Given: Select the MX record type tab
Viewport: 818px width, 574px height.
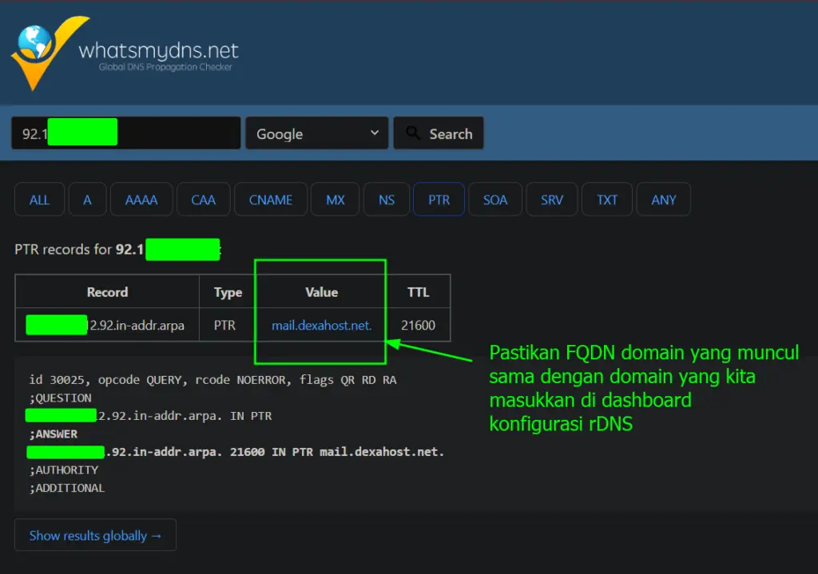Looking at the screenshot, I should pos(335,199).
